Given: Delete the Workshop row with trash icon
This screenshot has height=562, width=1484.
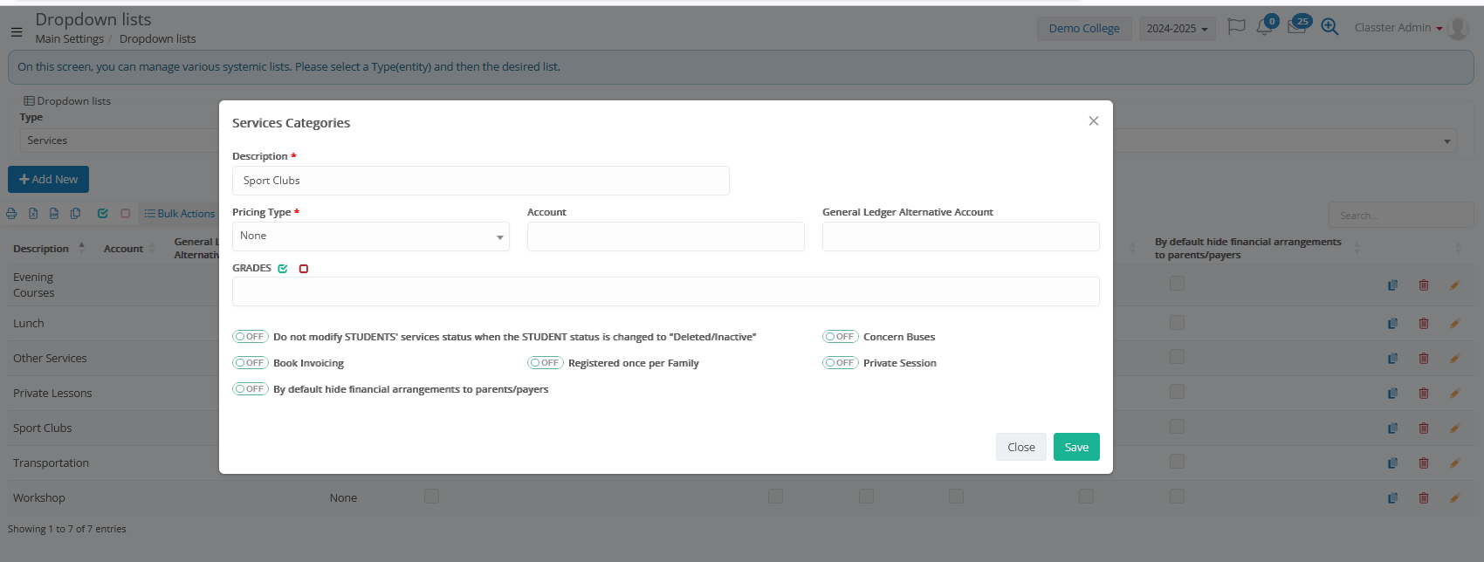Looking at the screenshot, I should [1424, 498].
